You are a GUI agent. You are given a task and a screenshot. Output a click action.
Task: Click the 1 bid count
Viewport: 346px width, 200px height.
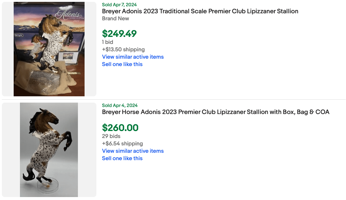tap(107, 42)
